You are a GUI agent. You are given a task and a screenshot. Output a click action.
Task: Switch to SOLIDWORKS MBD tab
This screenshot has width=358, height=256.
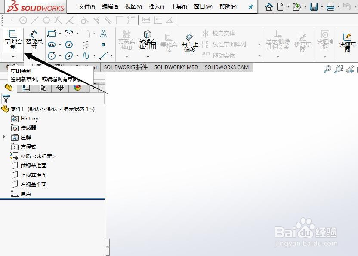click(176, 67)
